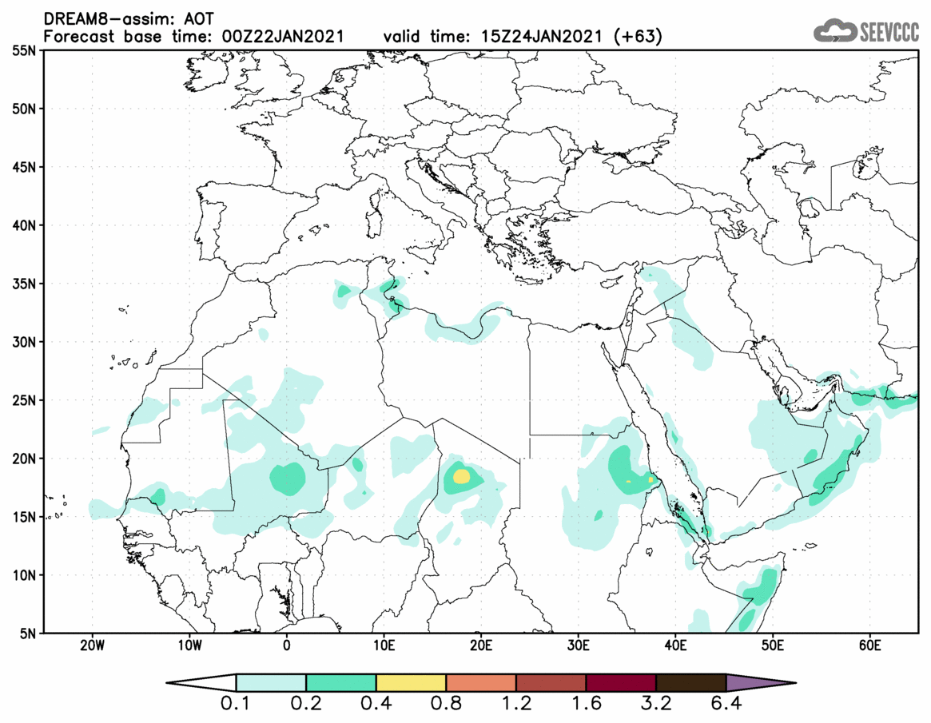Click the 20W longitude label
This screenshot has width=931, height=723.
point(92,646)
